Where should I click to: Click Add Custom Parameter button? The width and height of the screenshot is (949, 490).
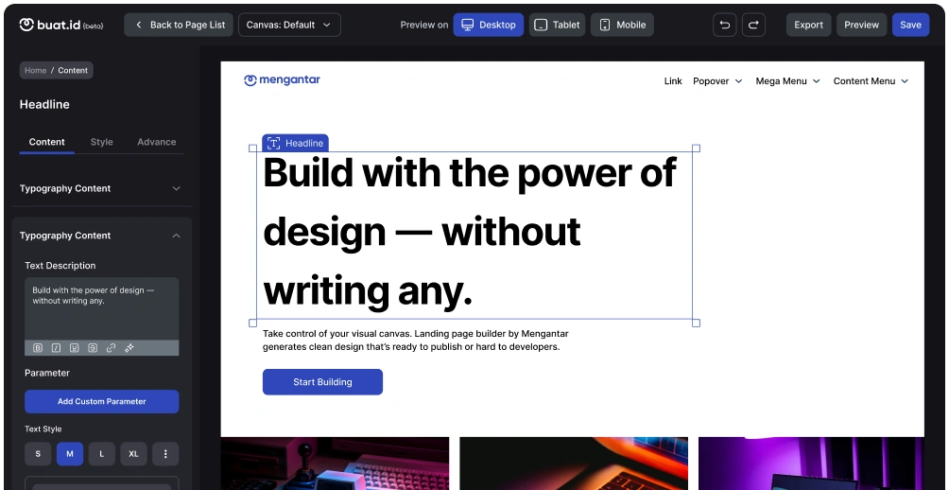coord(102,402)
